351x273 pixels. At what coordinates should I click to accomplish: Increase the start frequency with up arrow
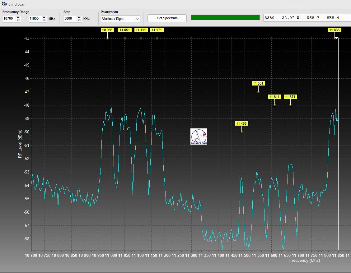(18, 17)
